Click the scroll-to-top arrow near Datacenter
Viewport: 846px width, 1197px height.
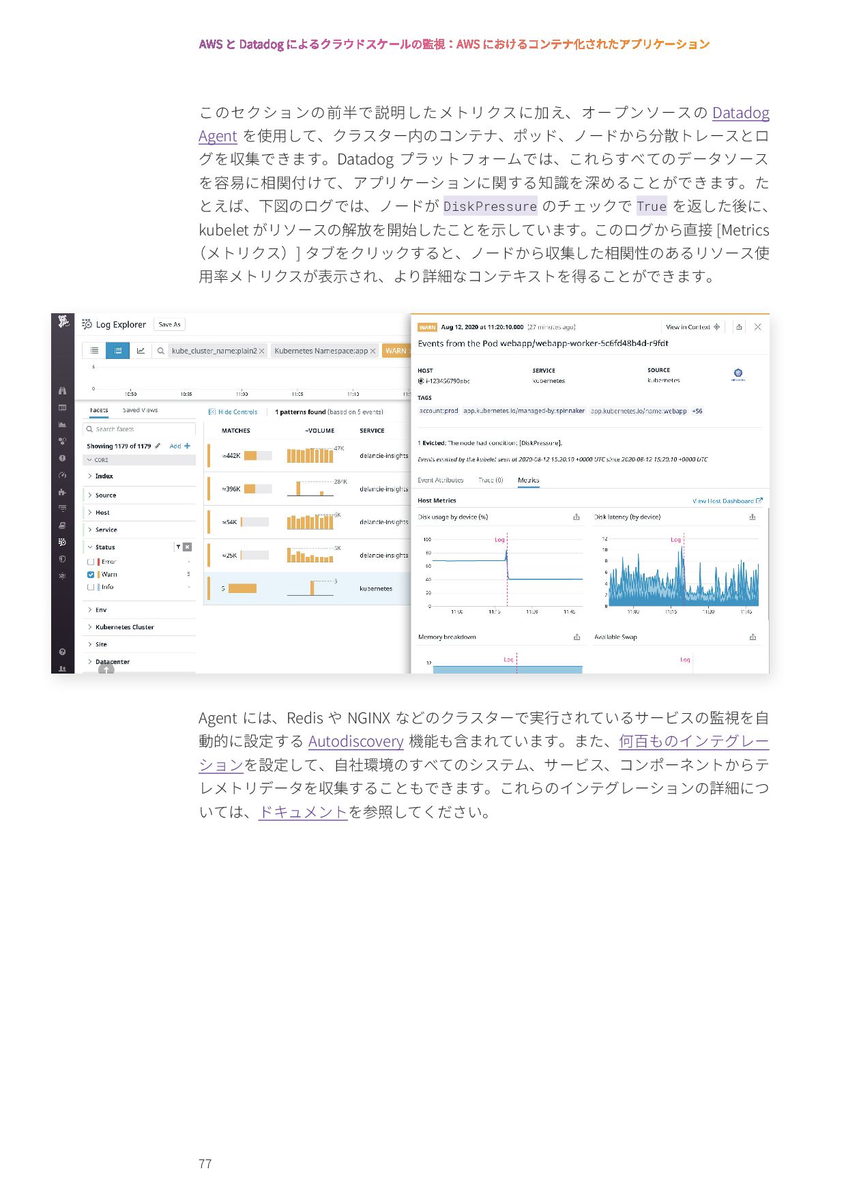[x=106, y=669]
